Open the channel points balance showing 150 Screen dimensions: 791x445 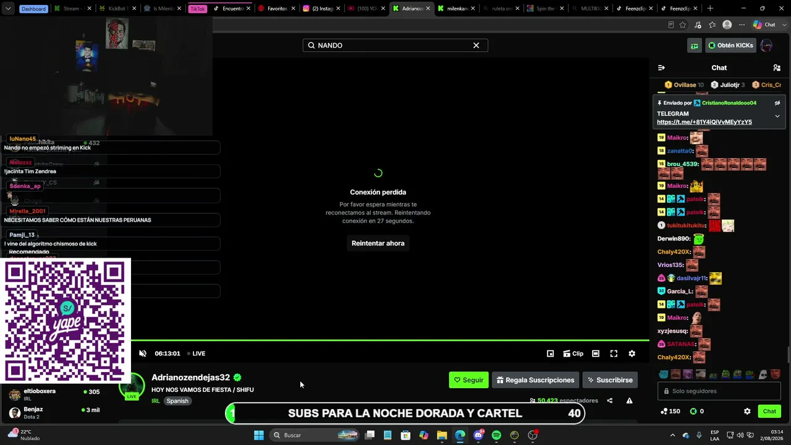670,411
